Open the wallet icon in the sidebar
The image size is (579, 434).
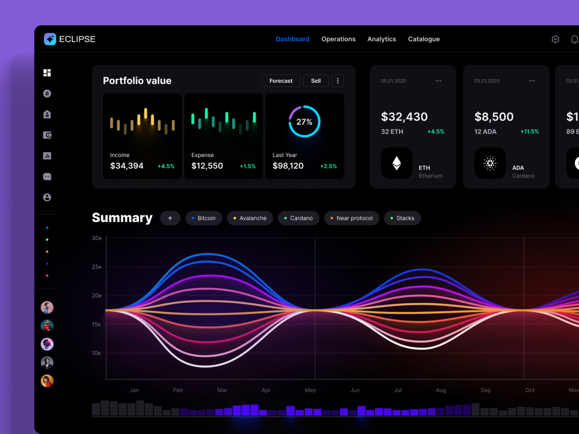47,135
